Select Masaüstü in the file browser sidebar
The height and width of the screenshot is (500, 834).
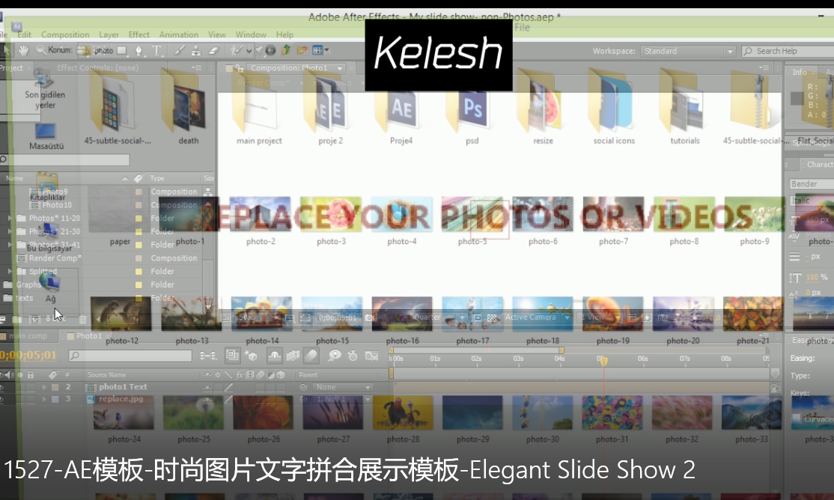[x=46, y=136]
